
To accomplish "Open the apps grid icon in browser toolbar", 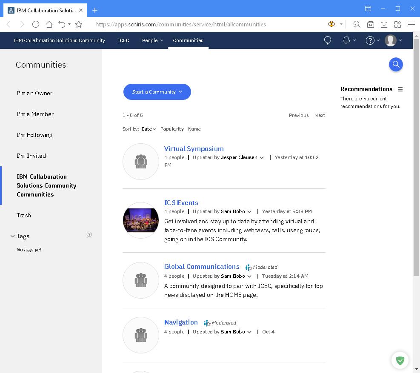I will [x=397, y=24].
